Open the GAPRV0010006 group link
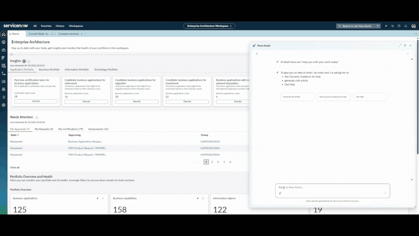 [x=210, y=148]
